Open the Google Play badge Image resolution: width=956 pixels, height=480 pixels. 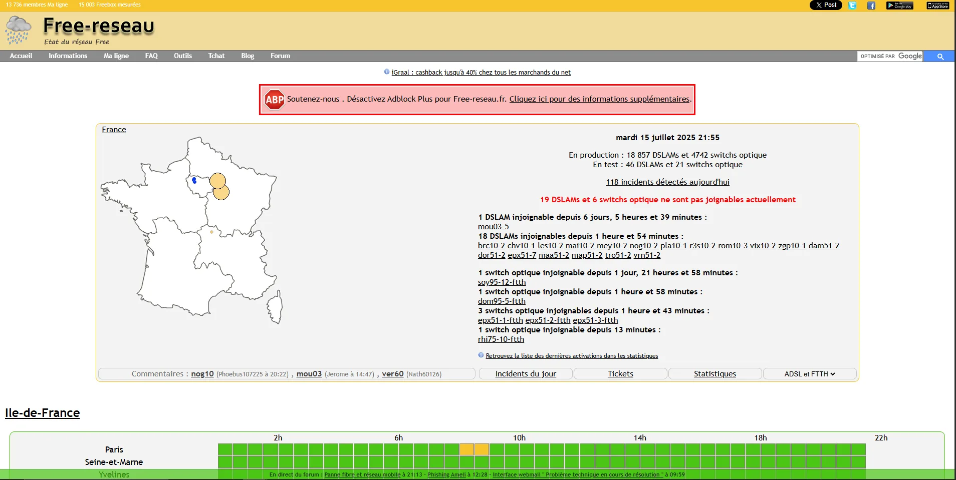(899, 6)
